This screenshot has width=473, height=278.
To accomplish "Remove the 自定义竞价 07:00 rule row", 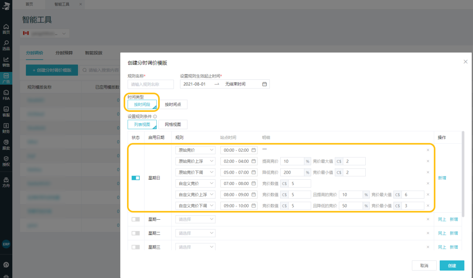I will pyautogui.click(x=428, y=183).
